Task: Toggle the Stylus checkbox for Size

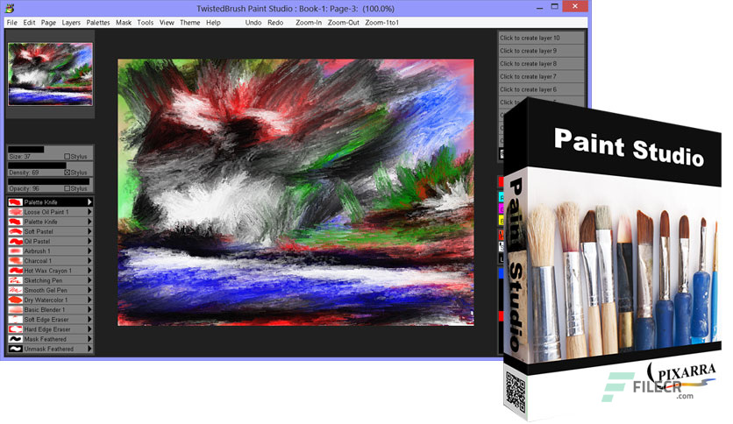Action: [x=67, y=157]
